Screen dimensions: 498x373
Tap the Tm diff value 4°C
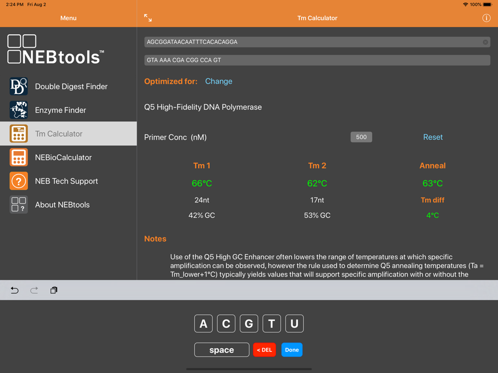click(433, 215)
